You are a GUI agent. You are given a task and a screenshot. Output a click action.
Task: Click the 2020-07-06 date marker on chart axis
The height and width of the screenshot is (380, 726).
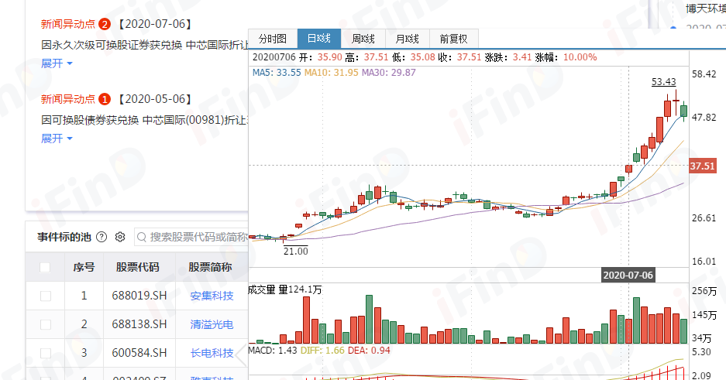(x=628, y=275)
